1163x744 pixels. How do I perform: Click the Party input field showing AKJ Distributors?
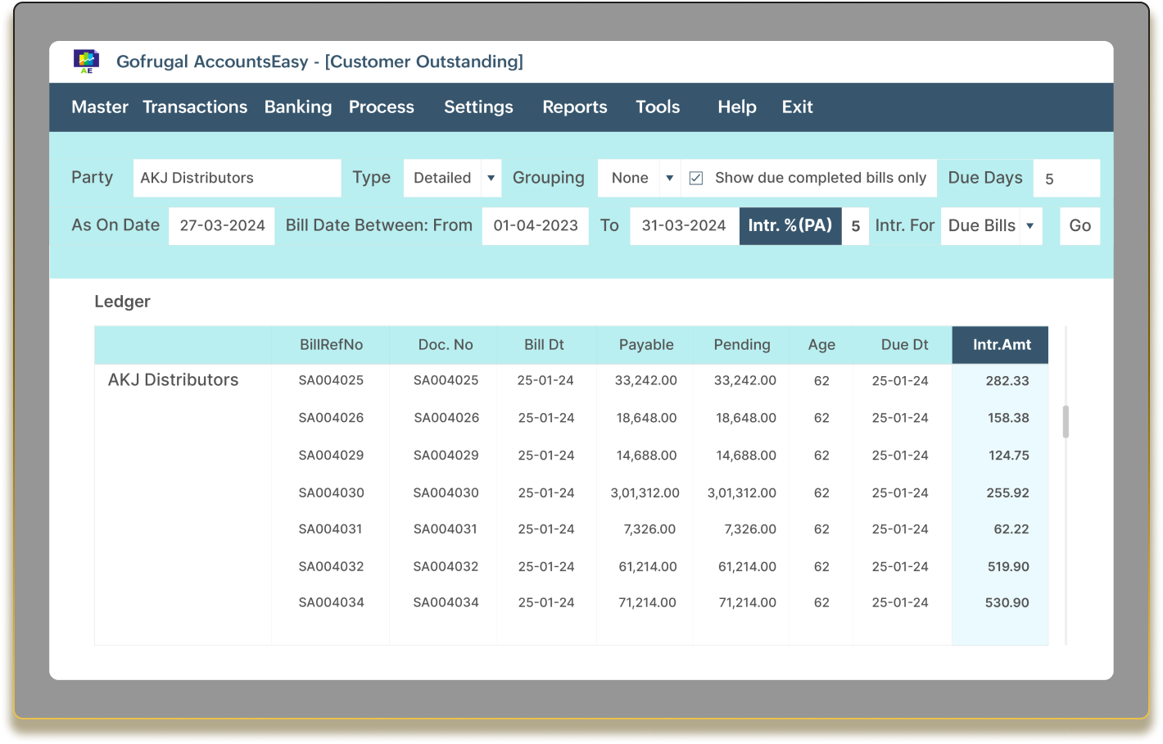[237, 178]
